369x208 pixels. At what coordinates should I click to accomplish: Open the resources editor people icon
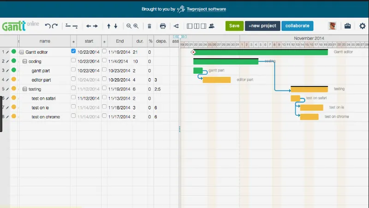click(211, 26)
